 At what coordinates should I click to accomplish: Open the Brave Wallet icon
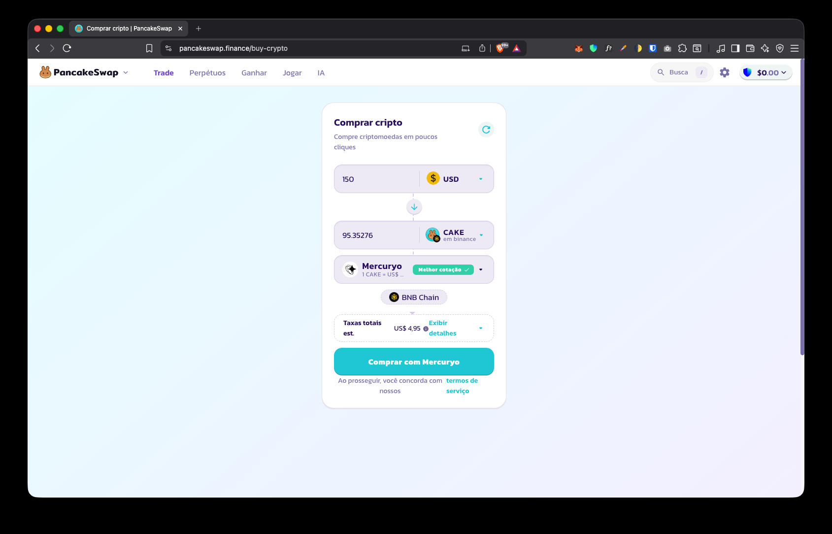[750, 48]
